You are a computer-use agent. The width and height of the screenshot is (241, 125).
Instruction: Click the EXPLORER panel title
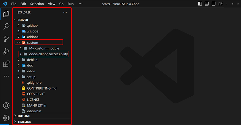pos(24,12)
